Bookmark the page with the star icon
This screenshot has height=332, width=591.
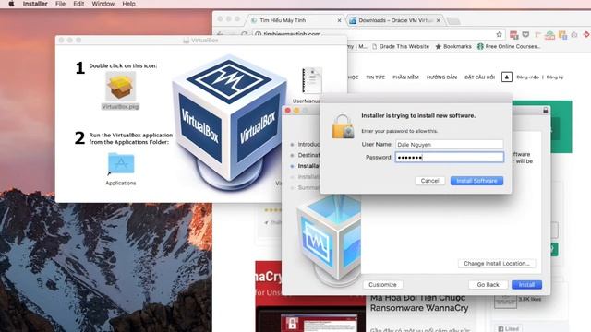(x=499, y=34)
